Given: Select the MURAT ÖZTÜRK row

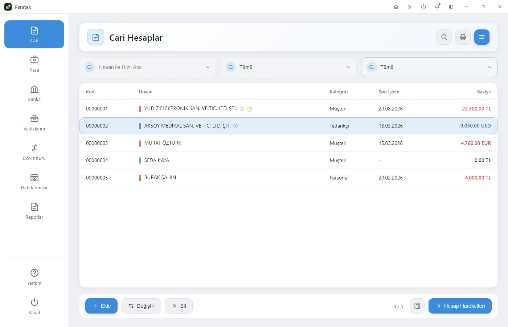Looking at the screenshot, I should click(x=288, y=143).
